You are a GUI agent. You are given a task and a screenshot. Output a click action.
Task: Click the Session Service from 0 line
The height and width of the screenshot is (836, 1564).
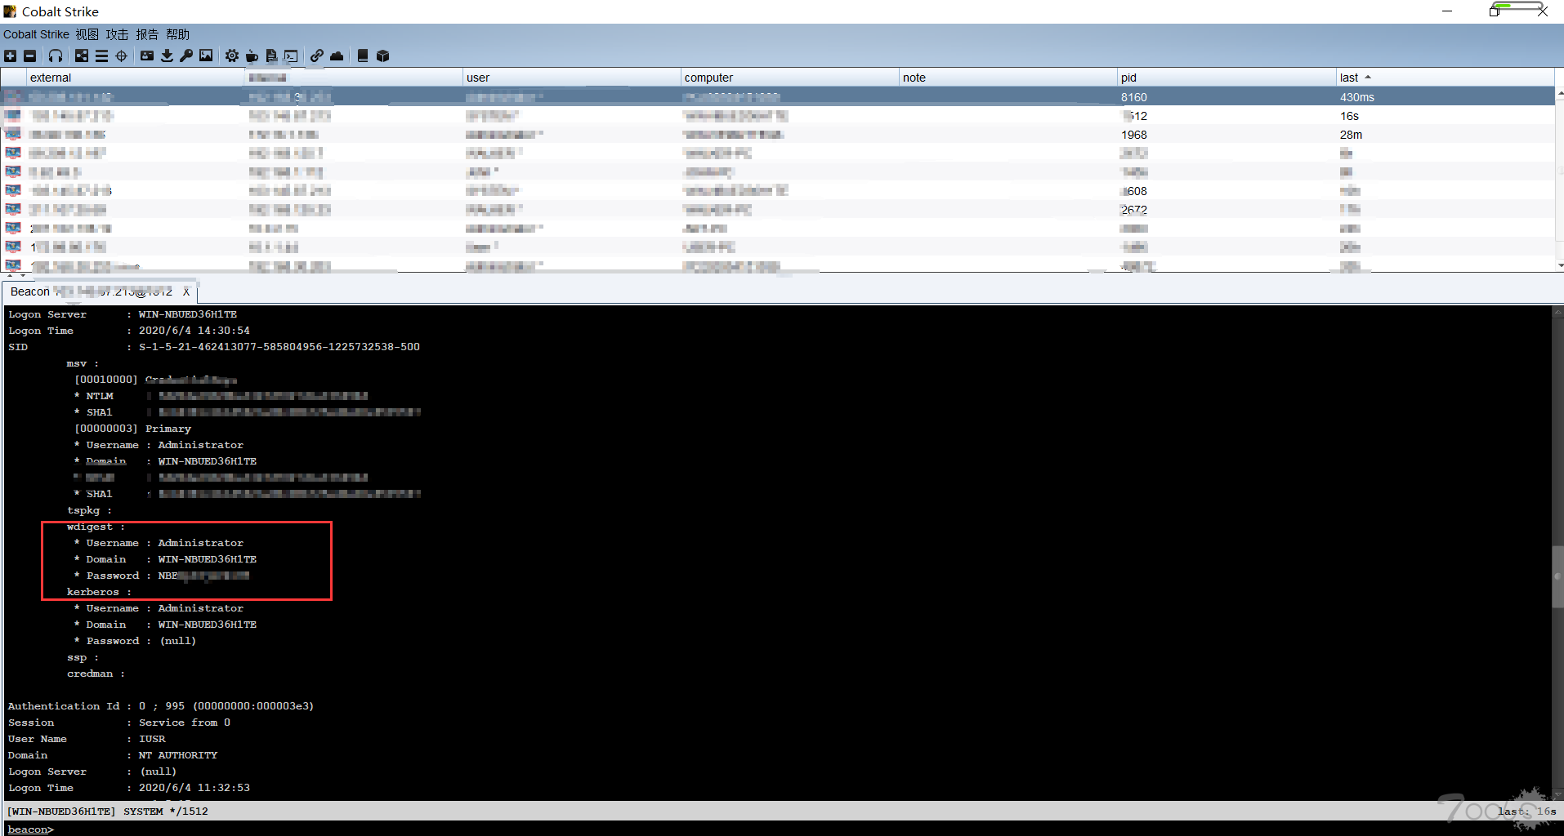[119, 723]
